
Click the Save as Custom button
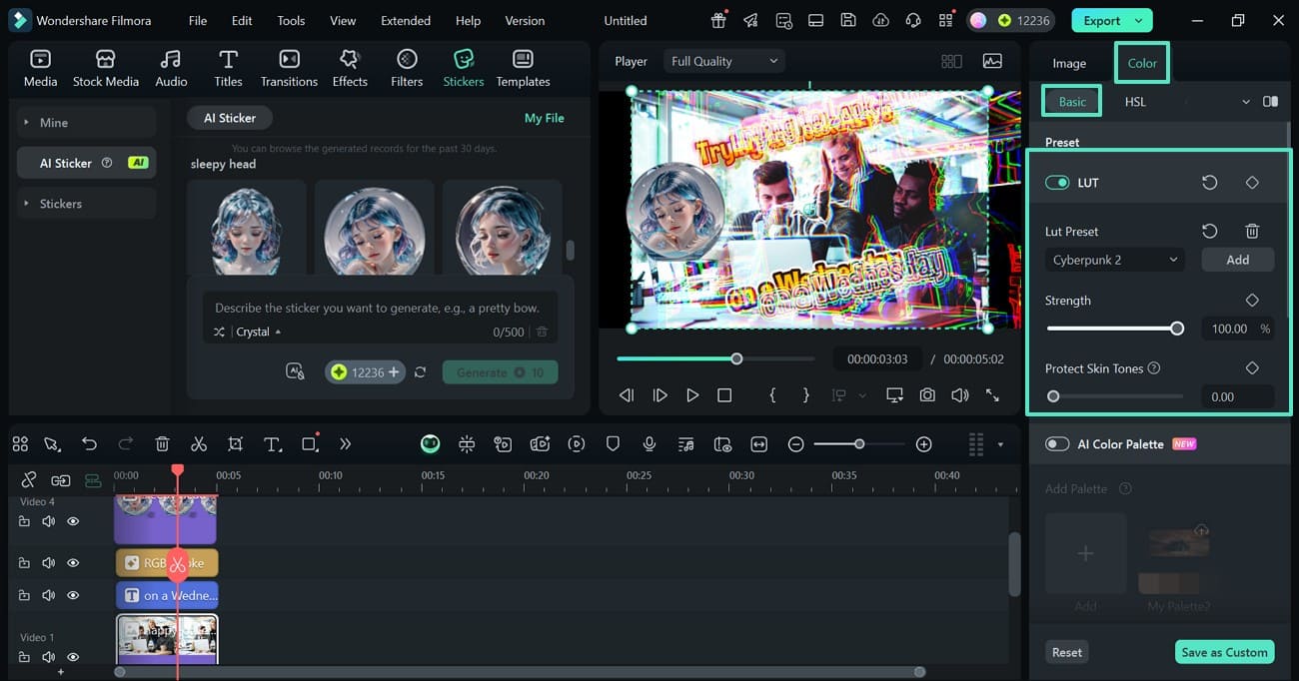pyautogui.click(x=1224, y=651)
